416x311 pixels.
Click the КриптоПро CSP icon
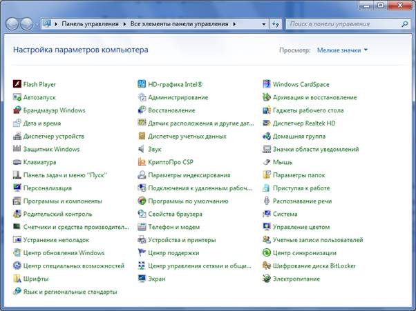pyautogui.click(x=142, y=162)
